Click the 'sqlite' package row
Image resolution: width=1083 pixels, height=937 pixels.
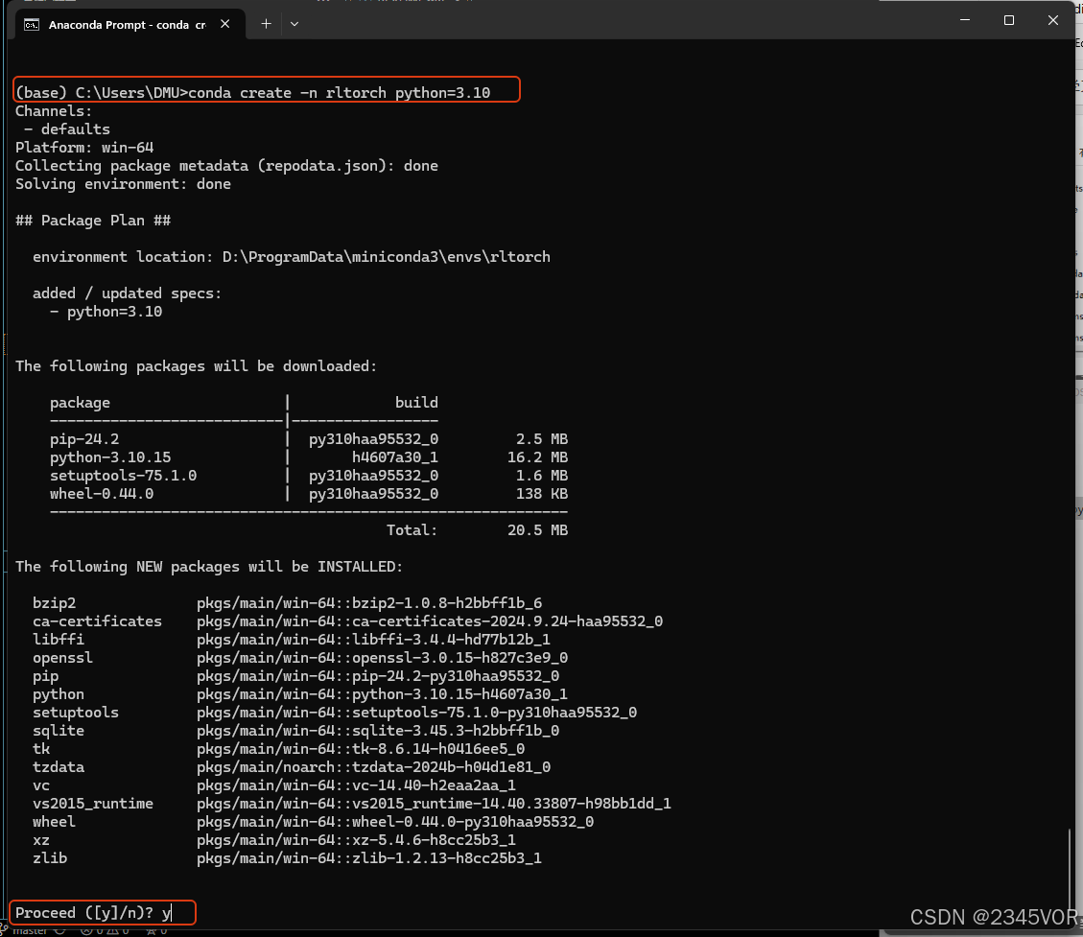[295, 731]
